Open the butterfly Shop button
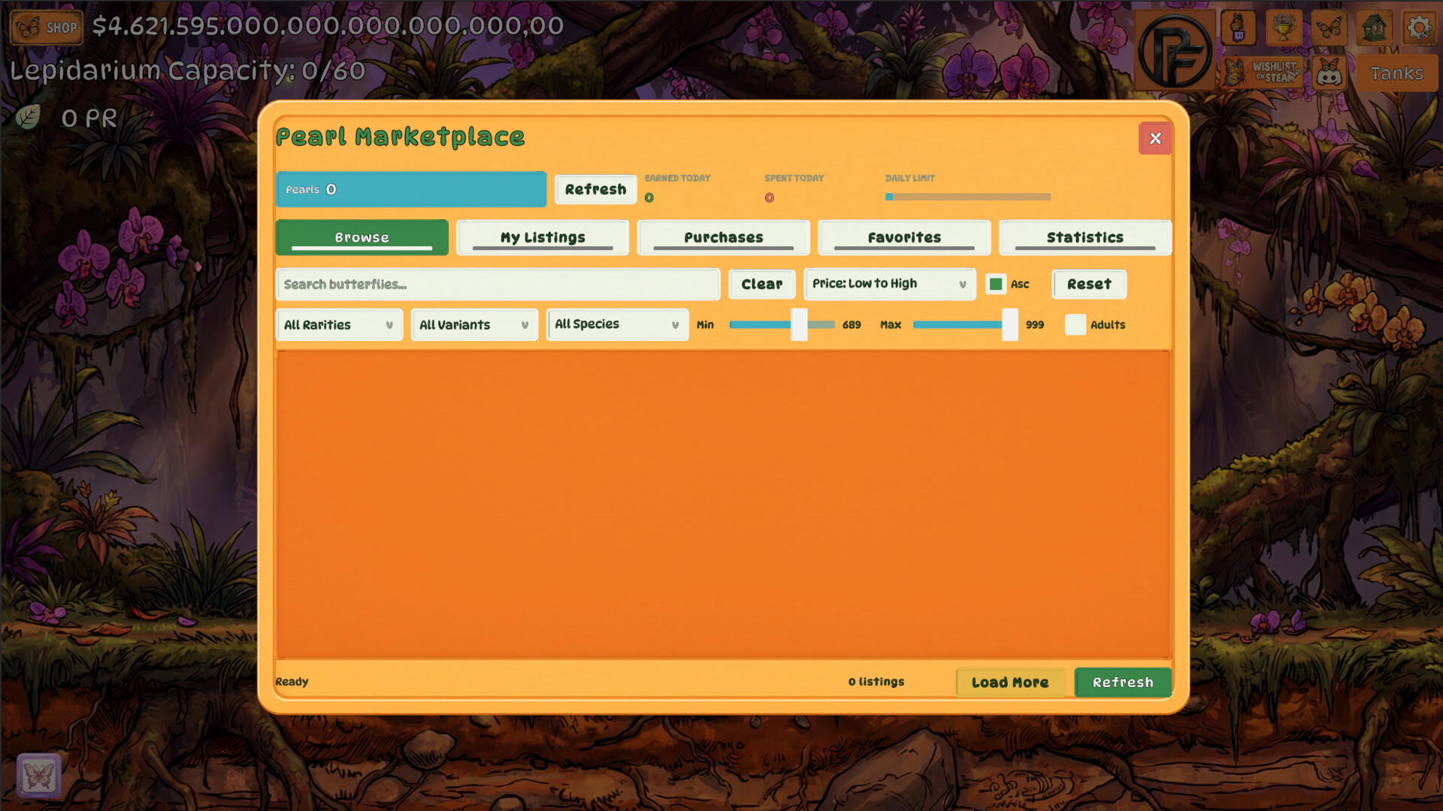Image resolution: width=1443 pixels, height=811 pixels. point(47,28)
